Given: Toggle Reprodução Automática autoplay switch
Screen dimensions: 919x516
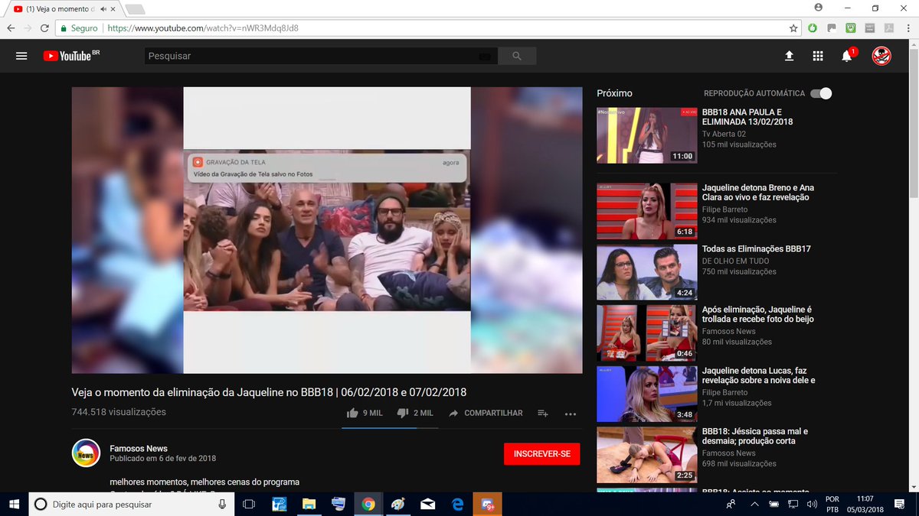Looking at the screenshot, I should pos(821,93).
